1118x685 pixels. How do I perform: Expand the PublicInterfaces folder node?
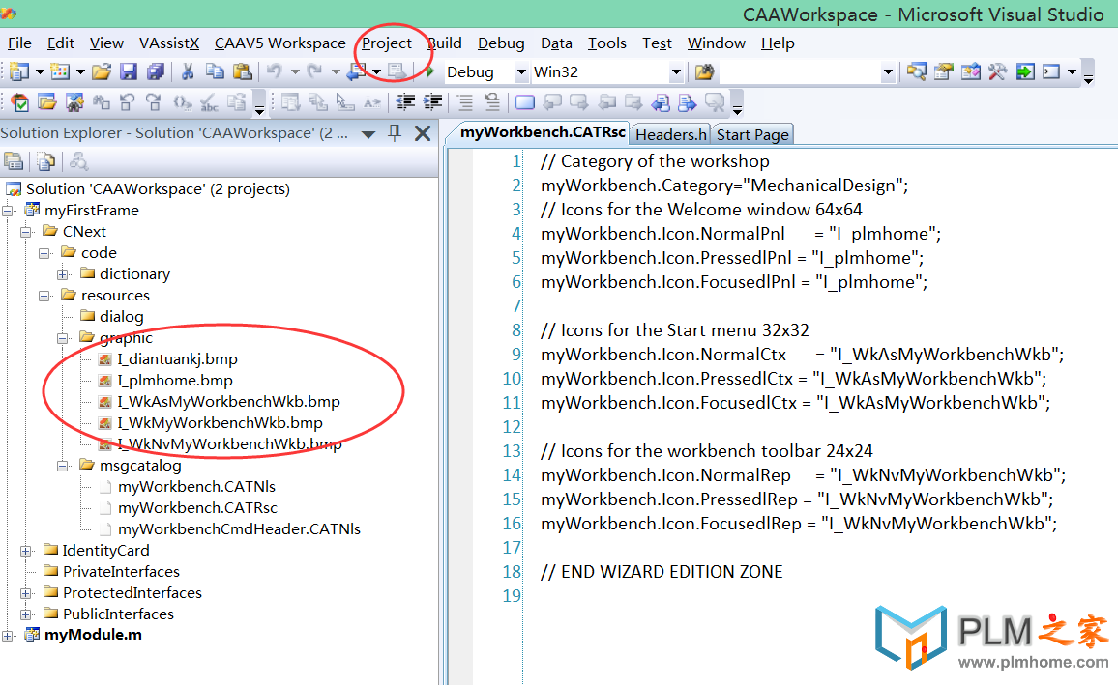(x=26, y=614)
